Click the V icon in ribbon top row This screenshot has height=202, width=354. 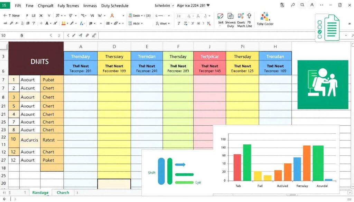[49, 16]
